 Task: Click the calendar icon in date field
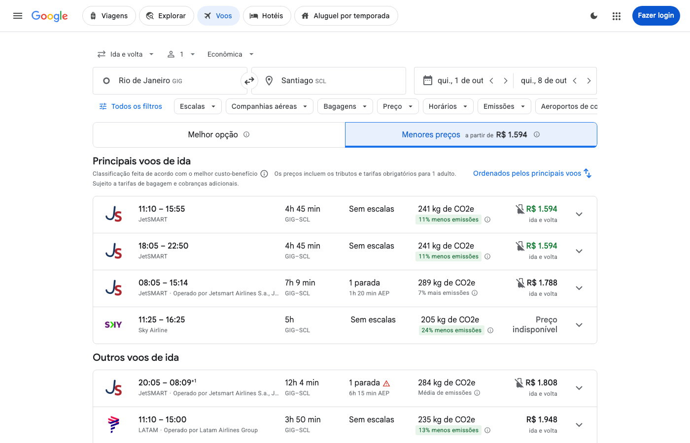[428, 80]
